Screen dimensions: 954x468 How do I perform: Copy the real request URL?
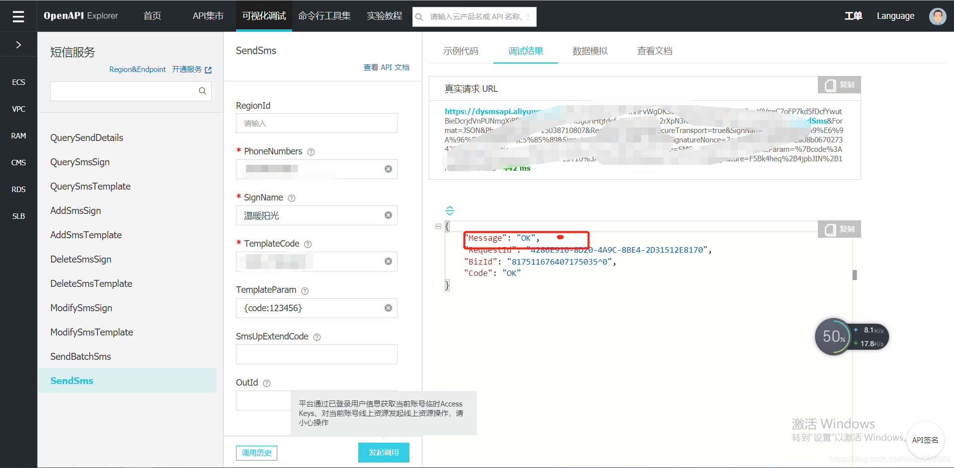(839, 85)
